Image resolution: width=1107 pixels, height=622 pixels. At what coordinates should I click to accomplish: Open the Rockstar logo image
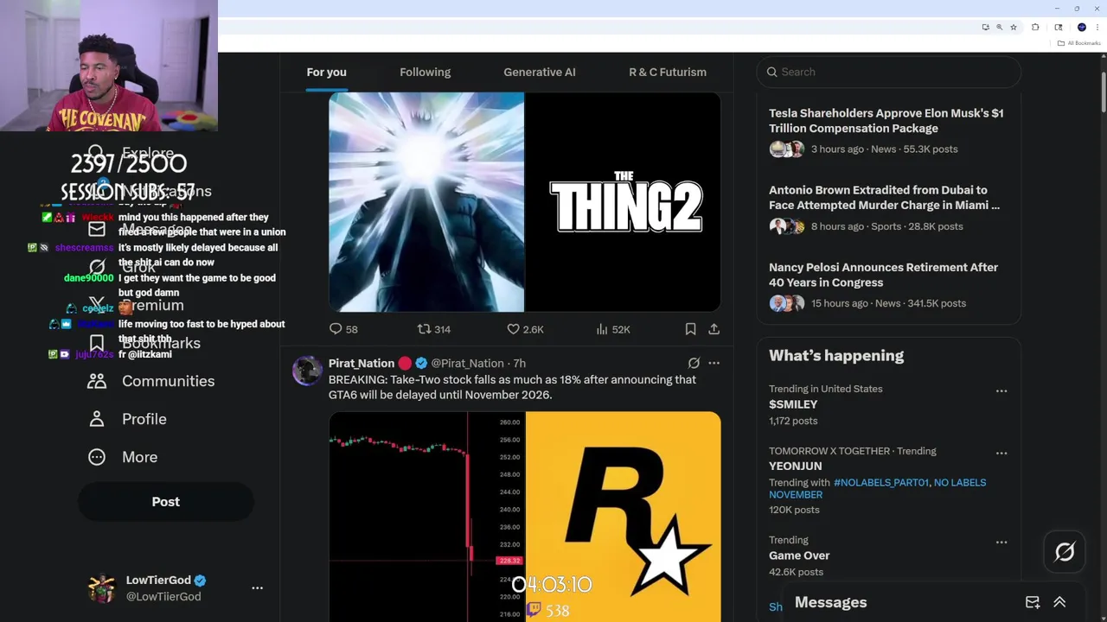(624, 517)
